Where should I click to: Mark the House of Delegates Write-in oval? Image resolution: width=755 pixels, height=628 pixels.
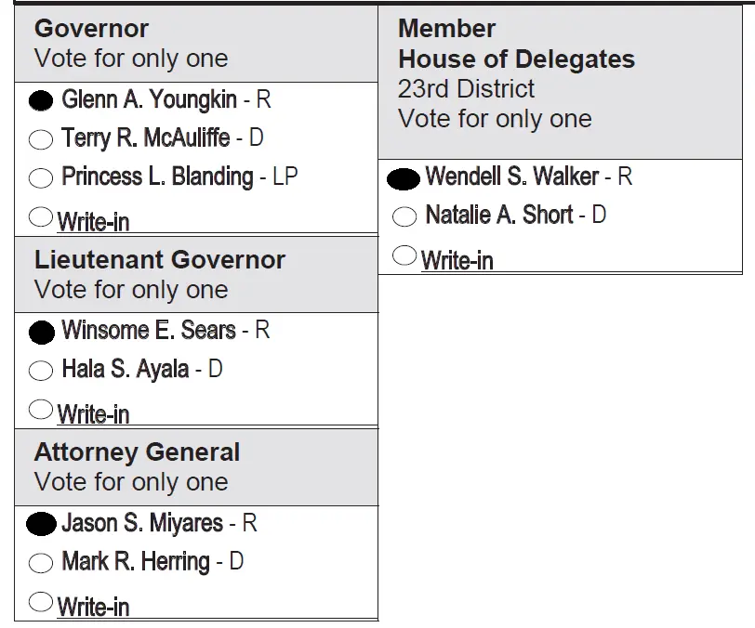coord(404,255)
